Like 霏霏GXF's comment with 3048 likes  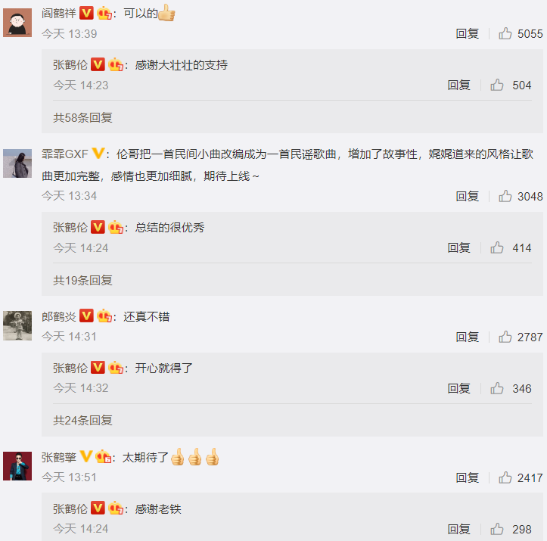click(505, 196)
